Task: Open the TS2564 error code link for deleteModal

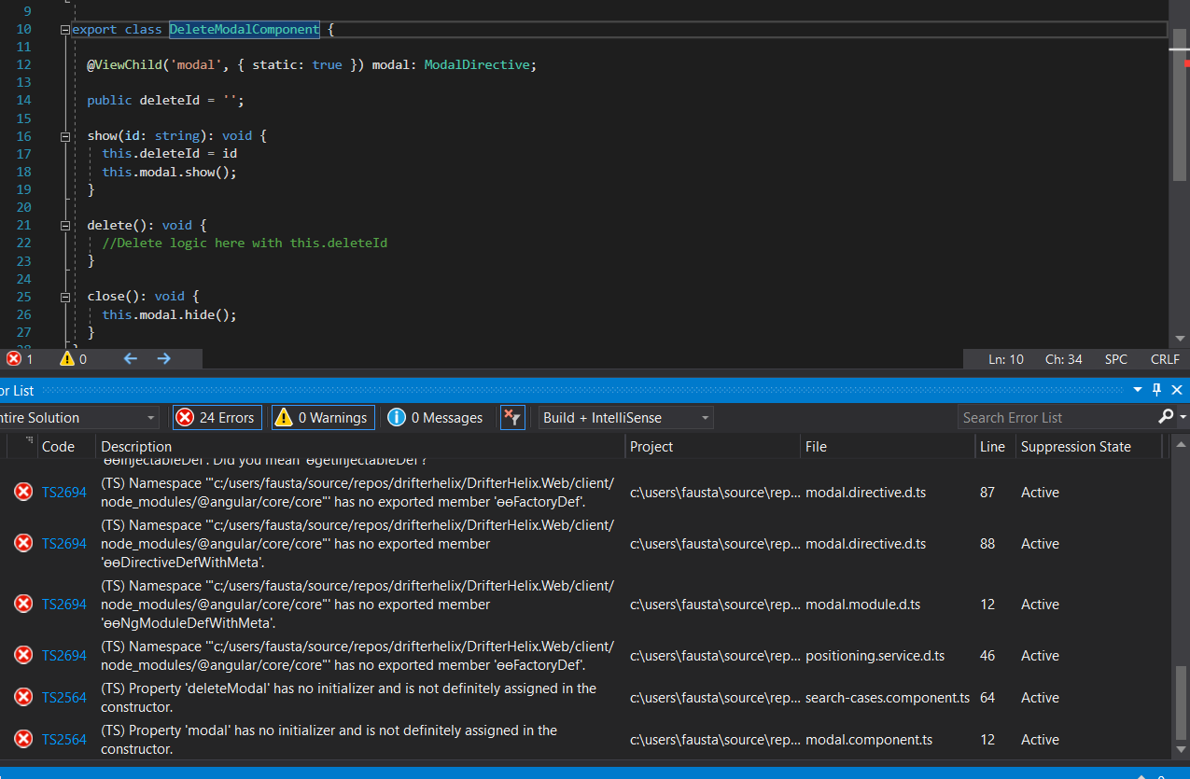Action: [x=64, y=698]
